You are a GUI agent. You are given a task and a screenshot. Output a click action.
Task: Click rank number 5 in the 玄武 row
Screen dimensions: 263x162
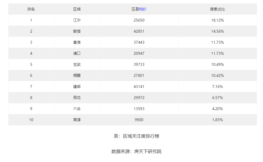point(31,64)
